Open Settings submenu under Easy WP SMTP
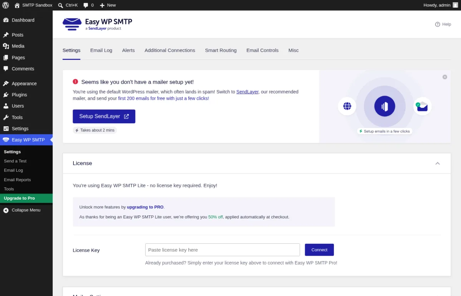This screenshot has height=296, width=461. [x=12, y=152]
